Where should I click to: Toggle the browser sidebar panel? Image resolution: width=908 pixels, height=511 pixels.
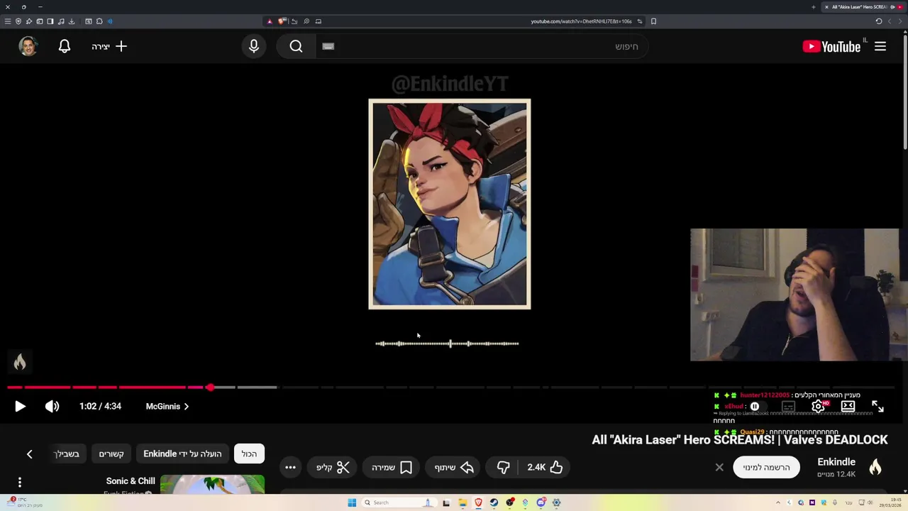[x=50, y=21]
